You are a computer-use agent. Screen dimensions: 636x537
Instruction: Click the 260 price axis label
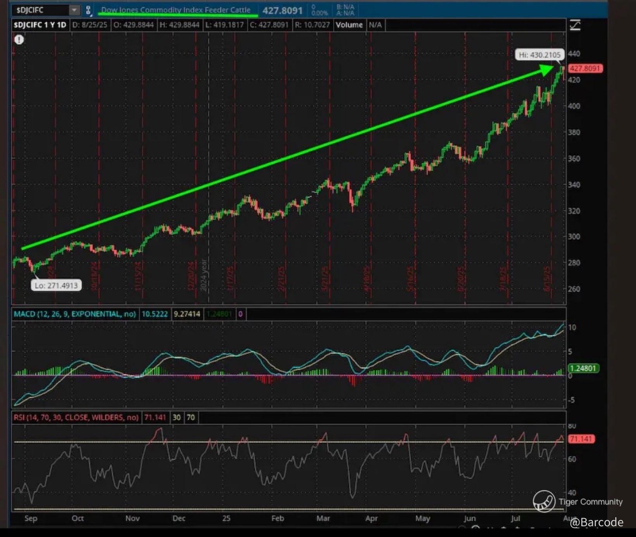tap(574, 289)
